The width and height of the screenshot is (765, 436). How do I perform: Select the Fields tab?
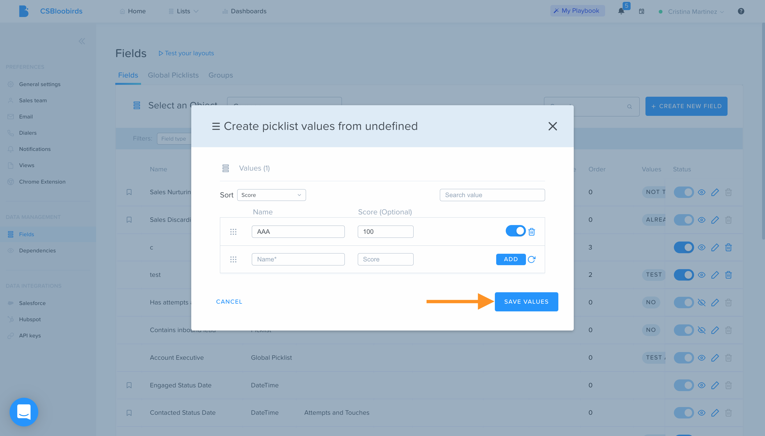pyautogui.click(x=128, y=75)
